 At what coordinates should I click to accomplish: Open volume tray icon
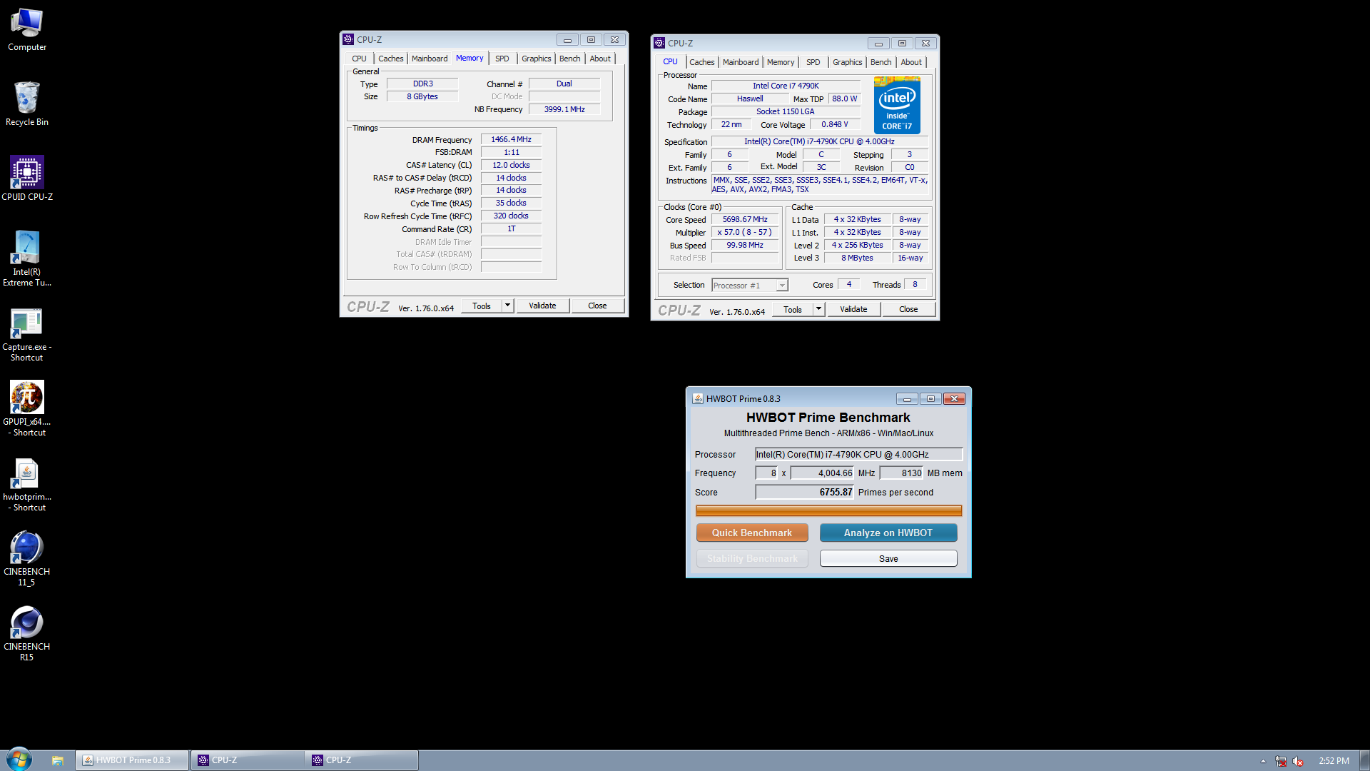pos(1298,761)
